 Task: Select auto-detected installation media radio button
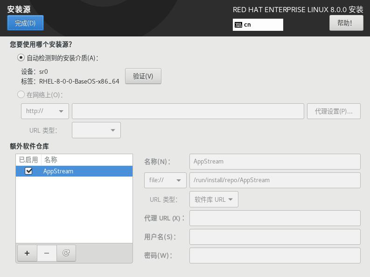21,57
